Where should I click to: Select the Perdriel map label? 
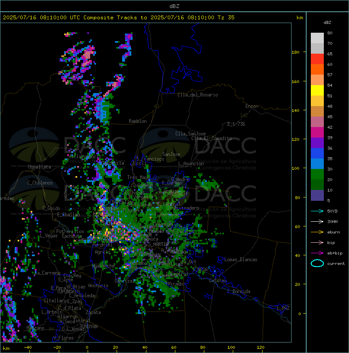[102, 245]
